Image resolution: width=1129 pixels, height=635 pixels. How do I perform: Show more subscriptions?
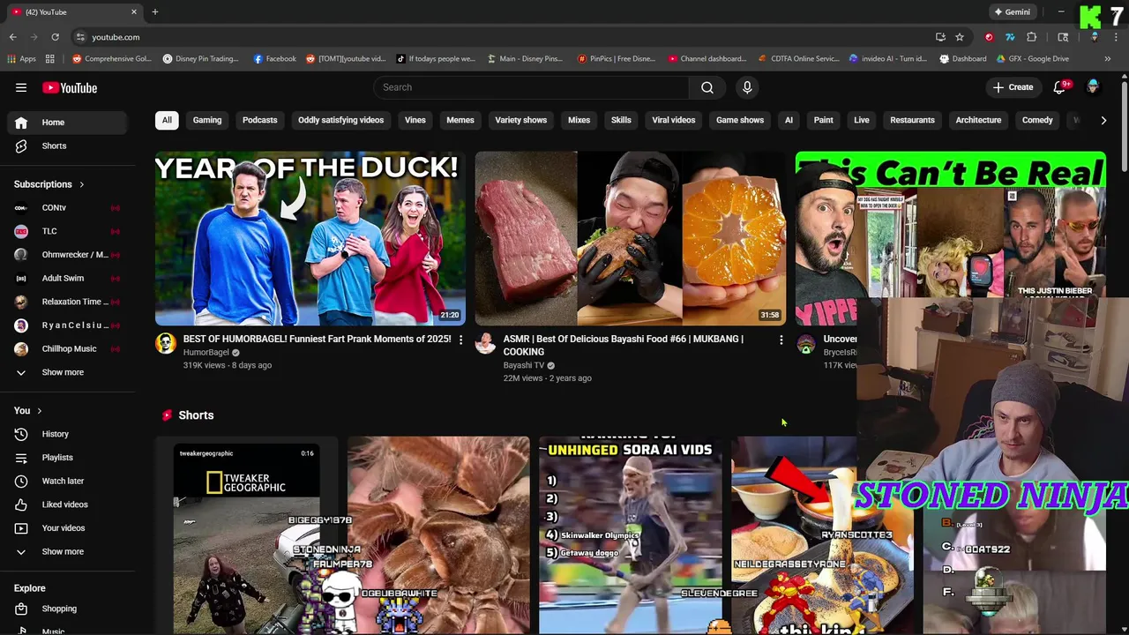pos(67,372)
